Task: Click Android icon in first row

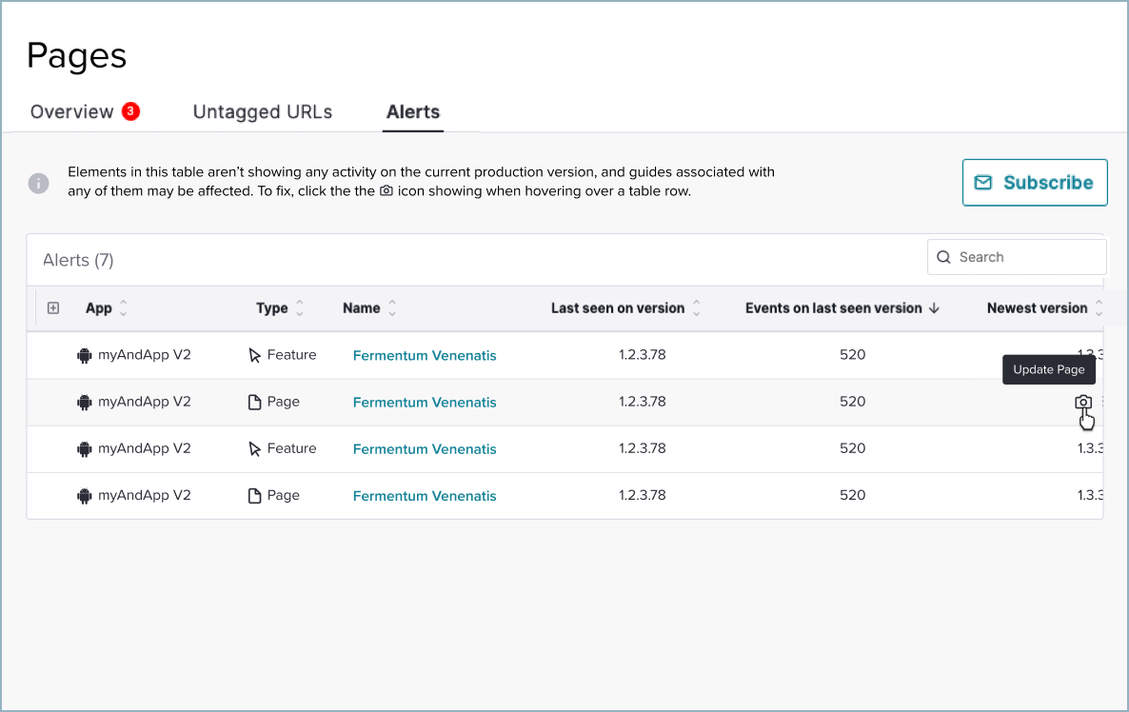Action: click(x=84, y=356)
